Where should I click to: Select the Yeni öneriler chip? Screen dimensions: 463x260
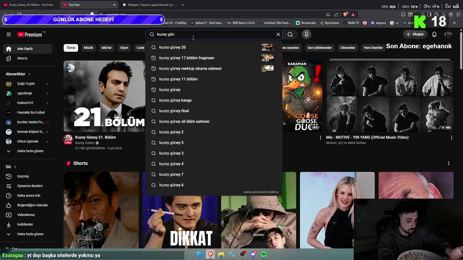click(x=373, y=48)
